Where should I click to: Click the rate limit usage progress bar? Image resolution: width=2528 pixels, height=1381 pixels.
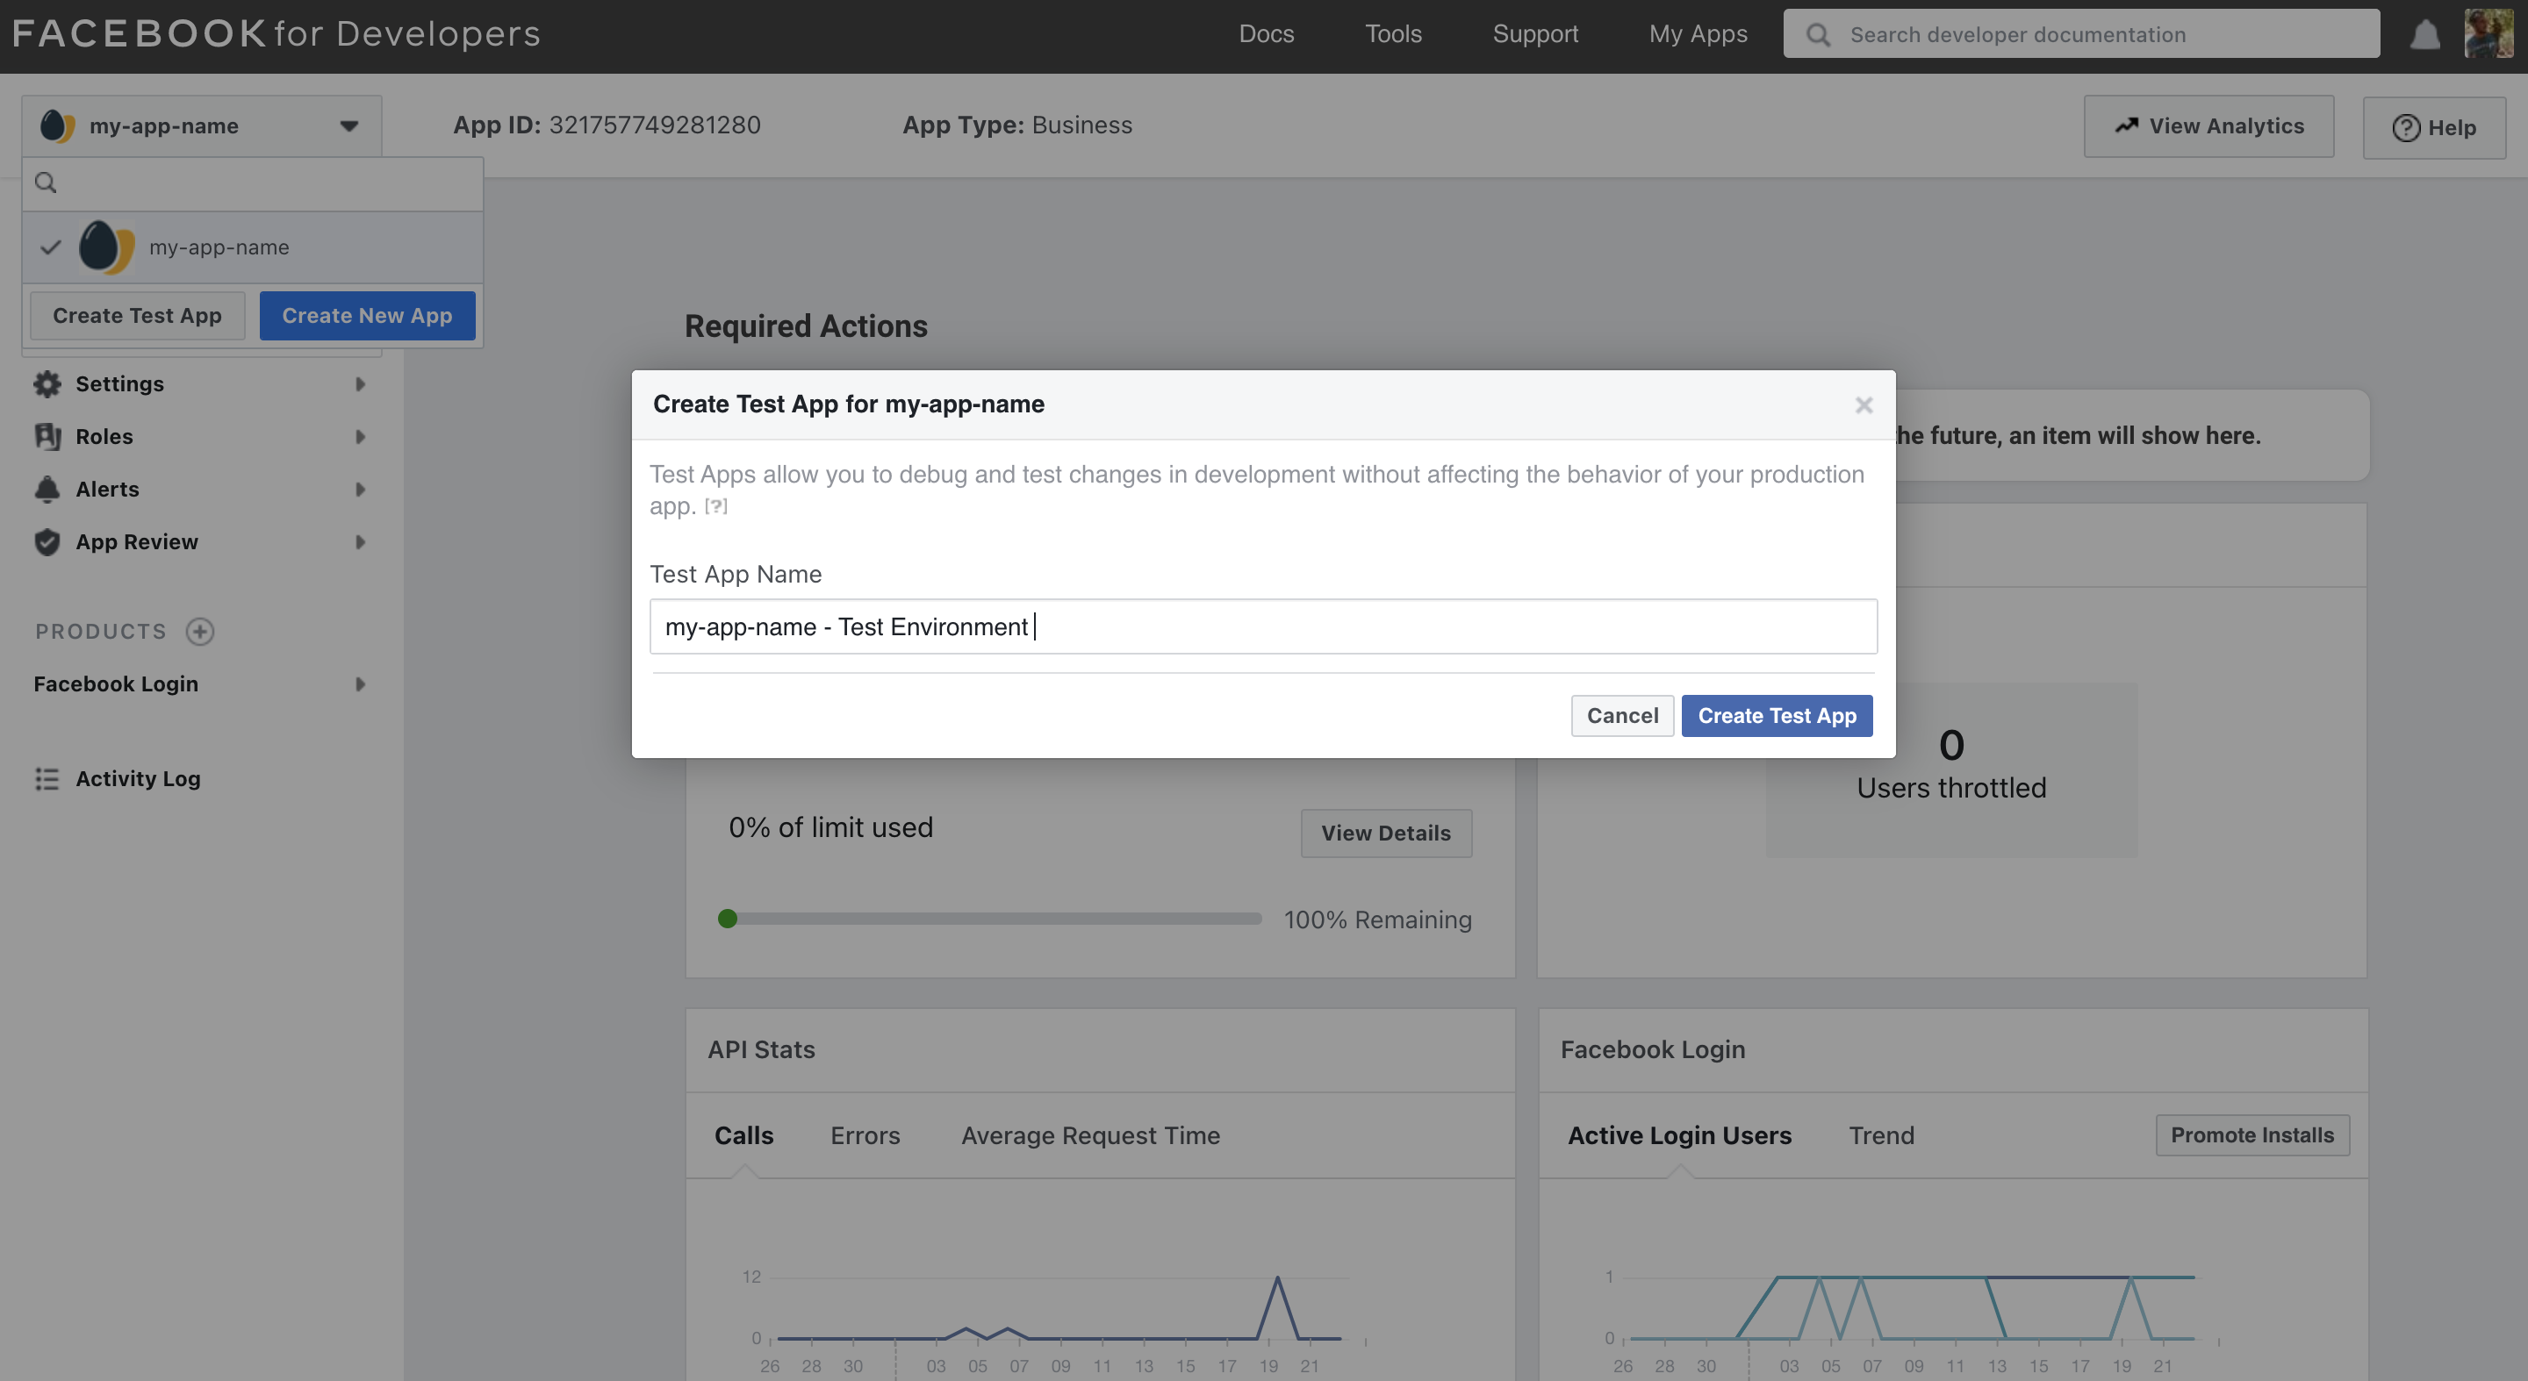[991, 919]
